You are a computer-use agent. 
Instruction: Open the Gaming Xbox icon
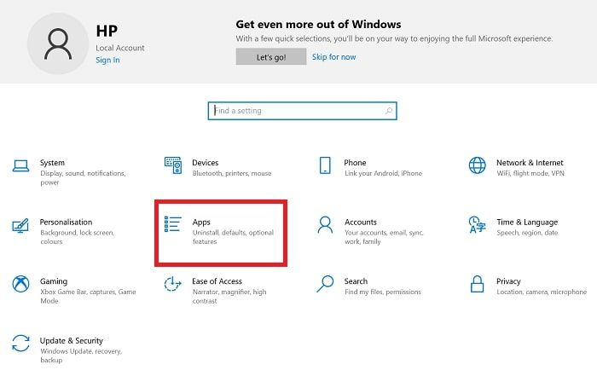point(20,284)
